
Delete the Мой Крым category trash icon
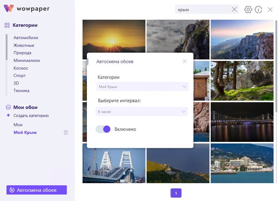[x=66, y=133]
